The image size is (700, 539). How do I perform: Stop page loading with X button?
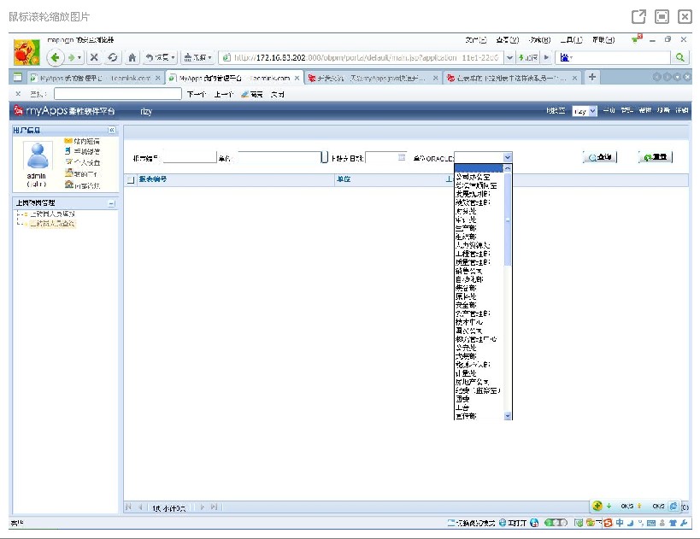tap(94, 57)
